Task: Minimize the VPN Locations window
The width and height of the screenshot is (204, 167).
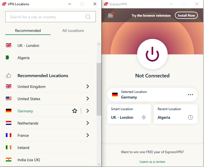Action: (x=70, y=4)
